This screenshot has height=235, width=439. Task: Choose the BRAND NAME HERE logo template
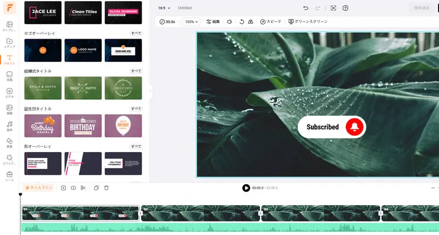click(x=123, y=50)
